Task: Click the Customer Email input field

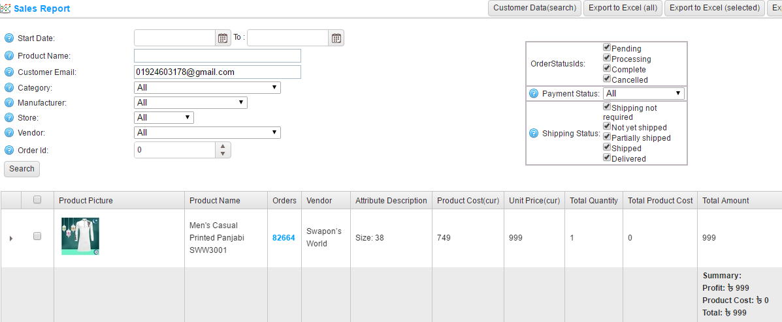Action: (218, 72)
